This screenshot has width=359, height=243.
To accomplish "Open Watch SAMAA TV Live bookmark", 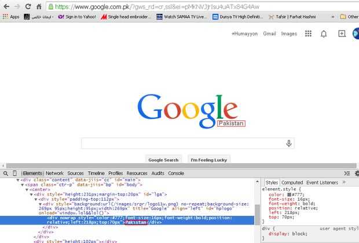I will 182,17.
